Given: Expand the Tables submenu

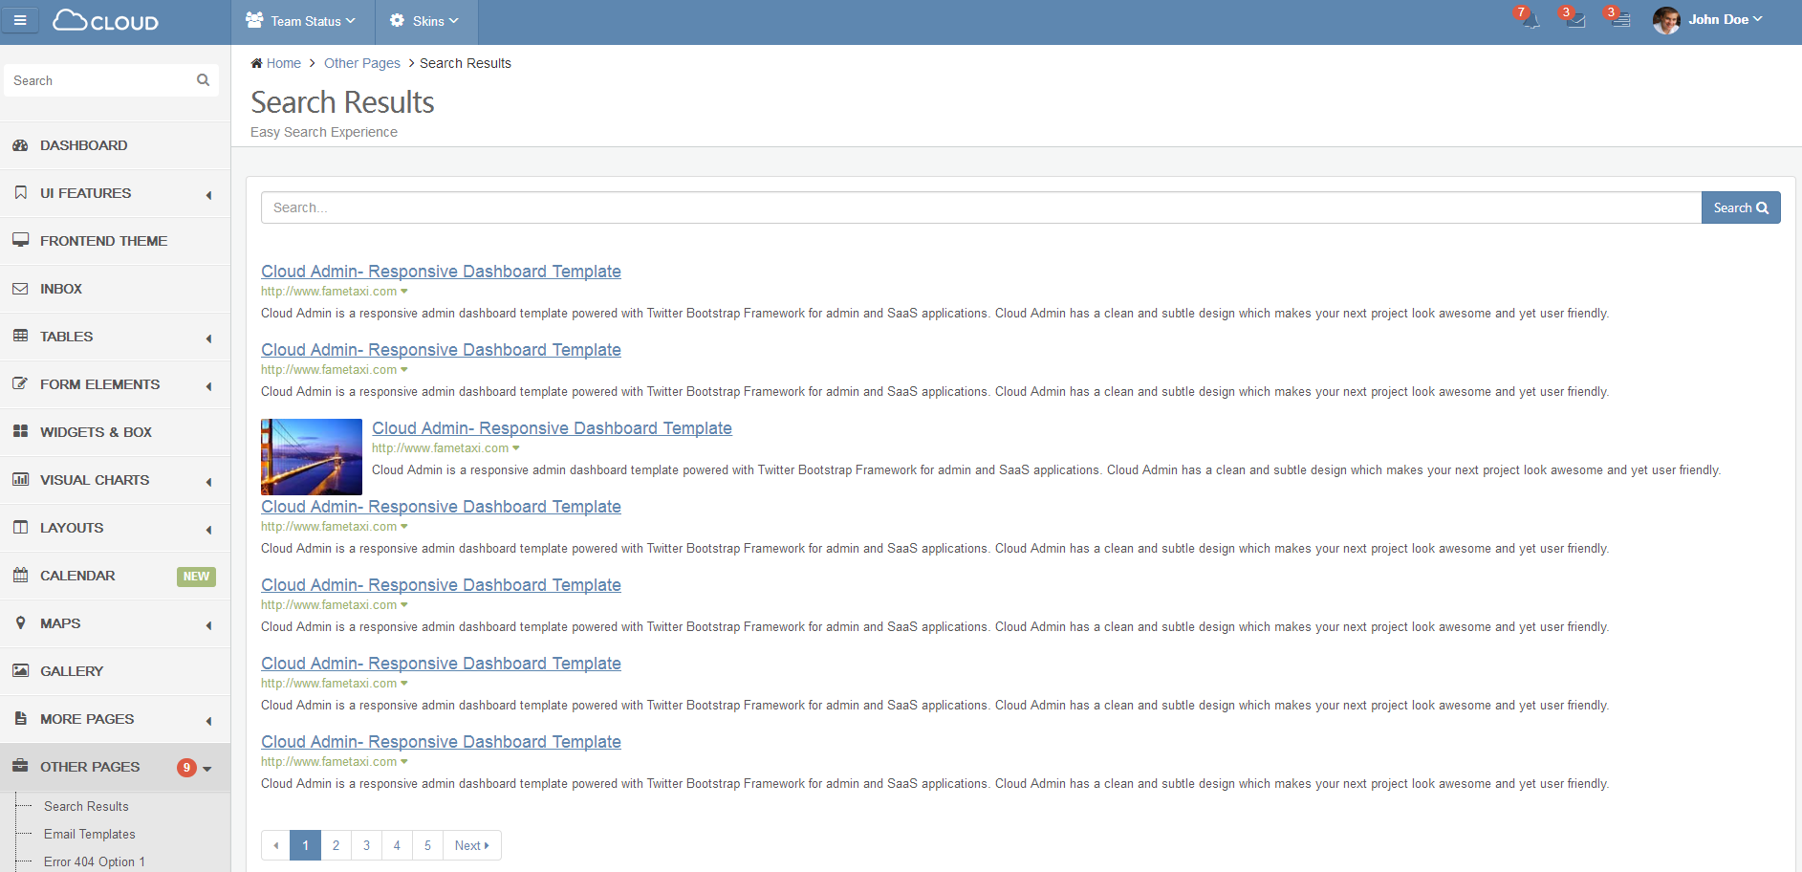Looking at the screenshot, I should [115, 337].
